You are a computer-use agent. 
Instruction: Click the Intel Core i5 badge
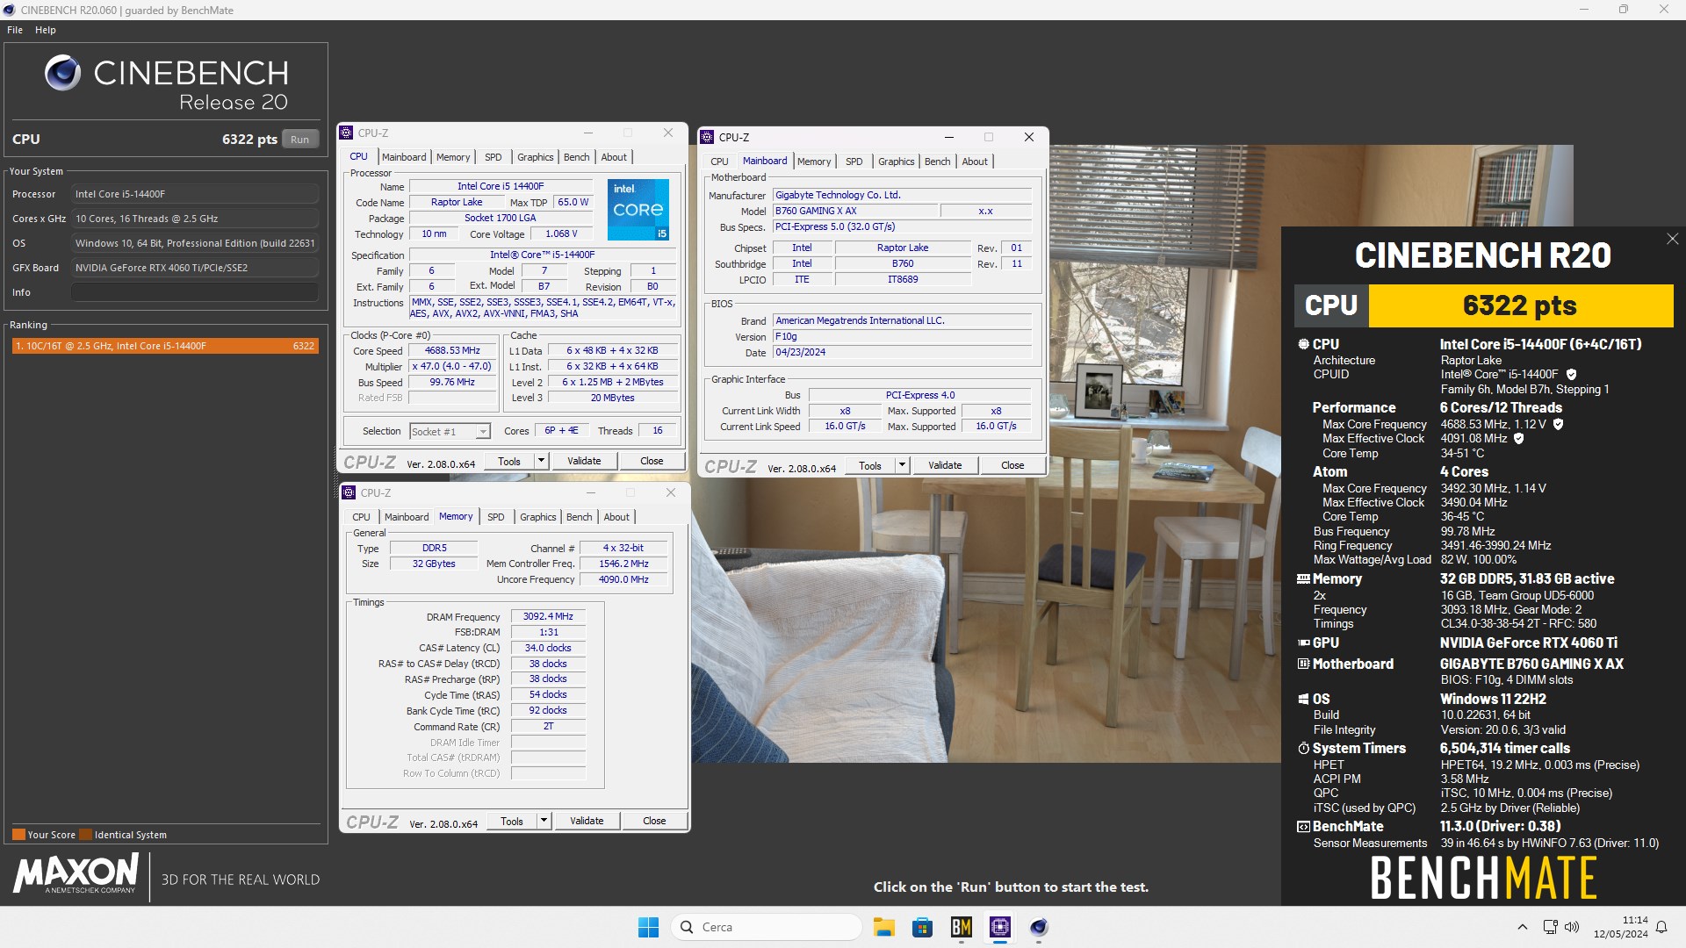pos(638,209)
